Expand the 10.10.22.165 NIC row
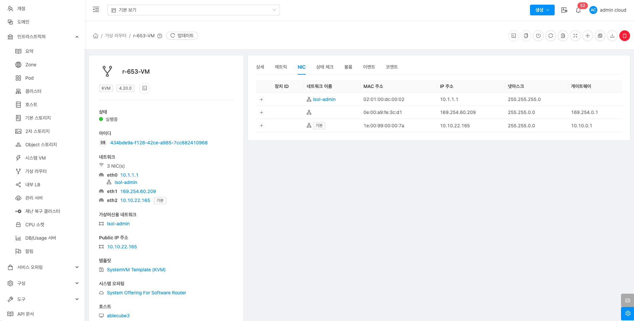 pyautogui.click(x=262, y=126)
